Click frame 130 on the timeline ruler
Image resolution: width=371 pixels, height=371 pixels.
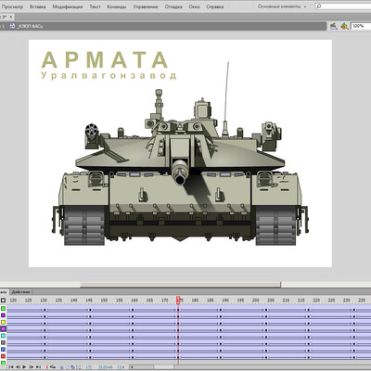pos(44,301)
